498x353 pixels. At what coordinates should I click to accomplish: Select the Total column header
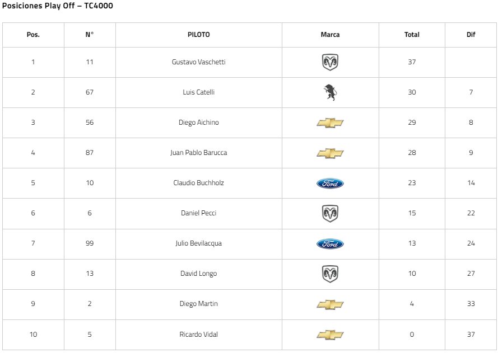412,35
